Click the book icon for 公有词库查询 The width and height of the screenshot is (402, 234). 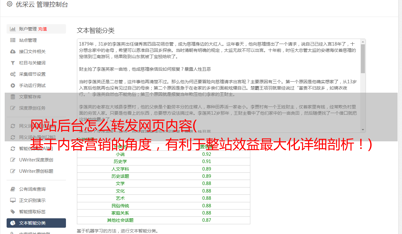click(x=13, y=189)
